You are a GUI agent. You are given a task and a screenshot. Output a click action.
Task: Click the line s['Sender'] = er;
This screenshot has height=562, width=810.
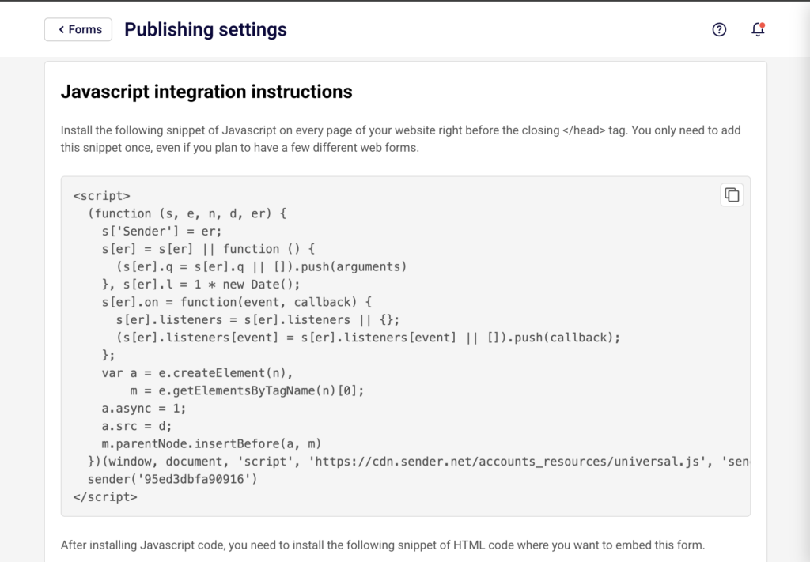[x=161, y=231]
